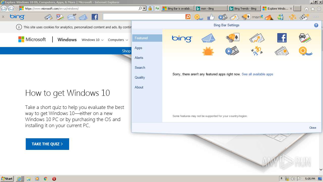Close the Bing Bar Settings panel
Viewport: 323px width, 182px height.
click(x=313, y=128)
